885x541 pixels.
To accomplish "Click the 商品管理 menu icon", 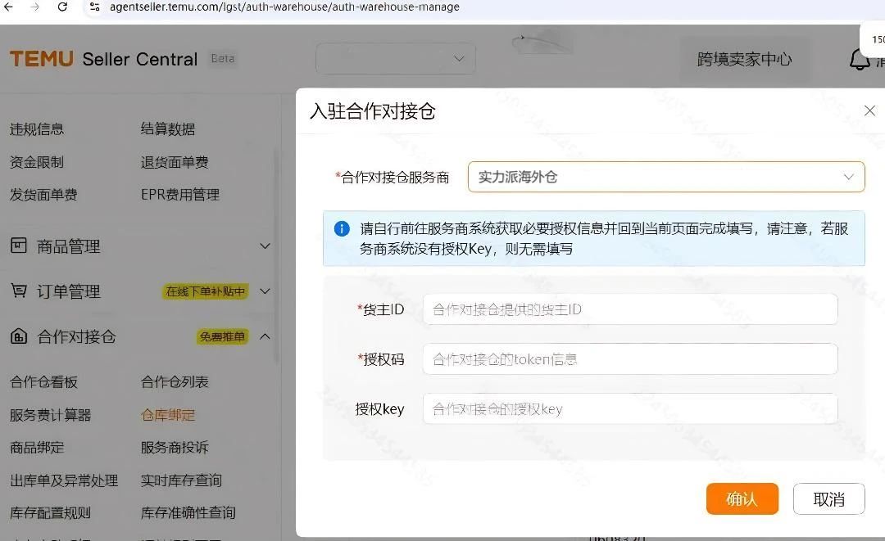I will [x=19, y=246].
